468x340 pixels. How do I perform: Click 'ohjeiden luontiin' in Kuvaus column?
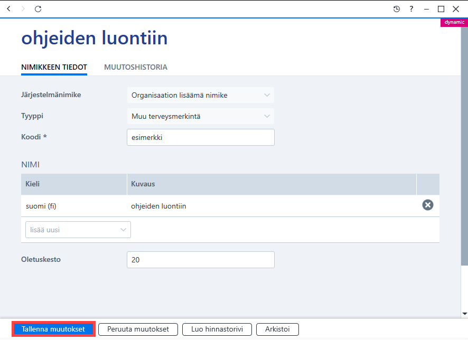coord(158,206)
